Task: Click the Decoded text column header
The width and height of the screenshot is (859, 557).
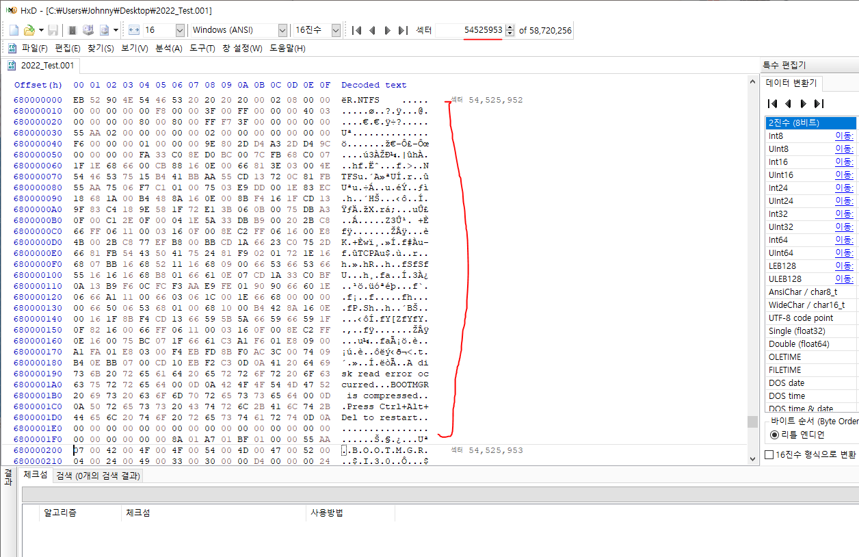Action: (x=374, y=85)
